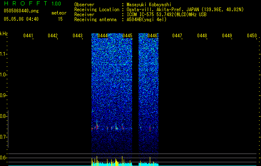The width and height of the screenshot is (261, 166).
Task: Click the meteor count value 15
Action: 60,19
